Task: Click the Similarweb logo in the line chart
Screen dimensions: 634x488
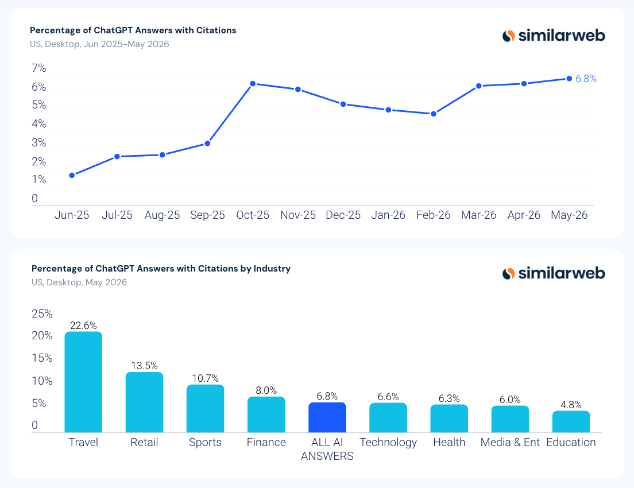Action: coord(554,36)
